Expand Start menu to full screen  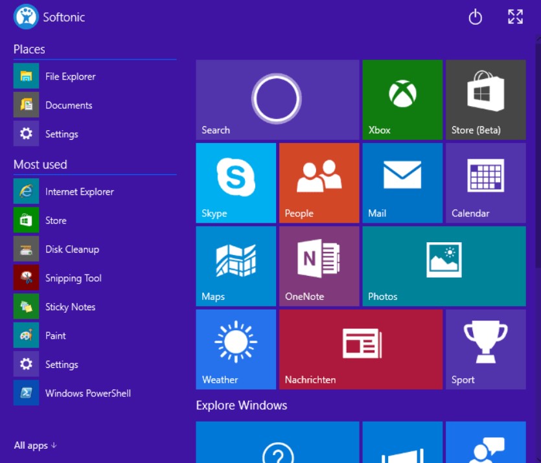tap(515, 17)
